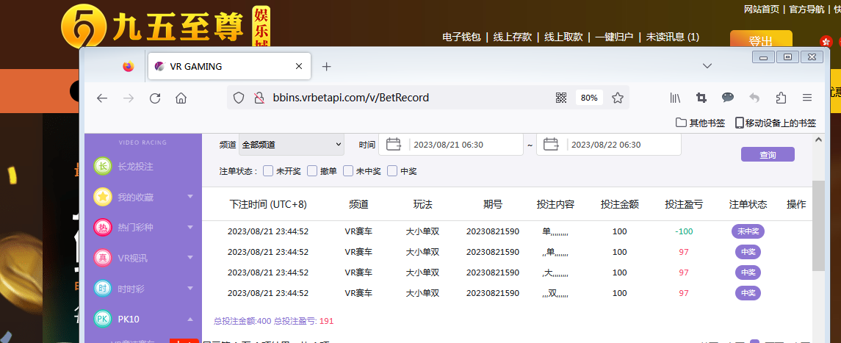Click the end time calendar icon
The height and width of the screenshot is (343, 841).
[552, 144]
